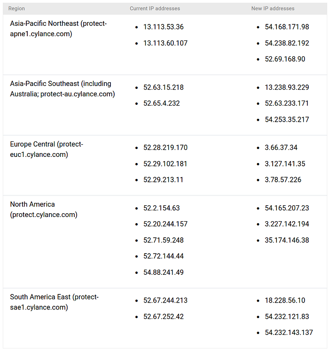Select the Asia-Pacific Southeast region cell
The height and width of the screenshot is (349, 329).
click(x=62, y=89)
